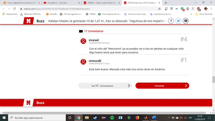Viewport: 215px width, 121px height.
Task: Close the YouTube tab
Action: 79,3
